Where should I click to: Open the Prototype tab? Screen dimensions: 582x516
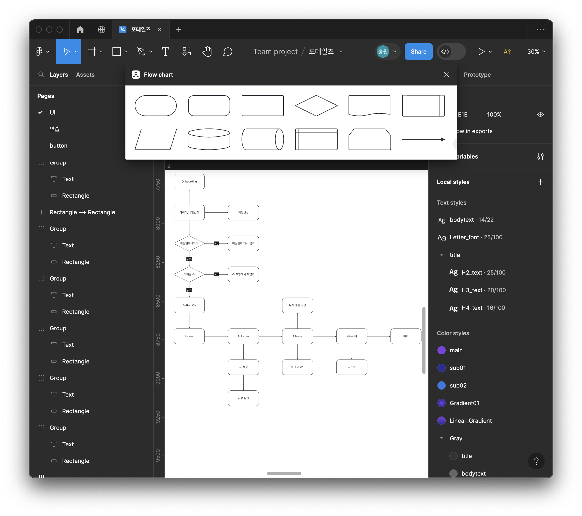[477, 75]
